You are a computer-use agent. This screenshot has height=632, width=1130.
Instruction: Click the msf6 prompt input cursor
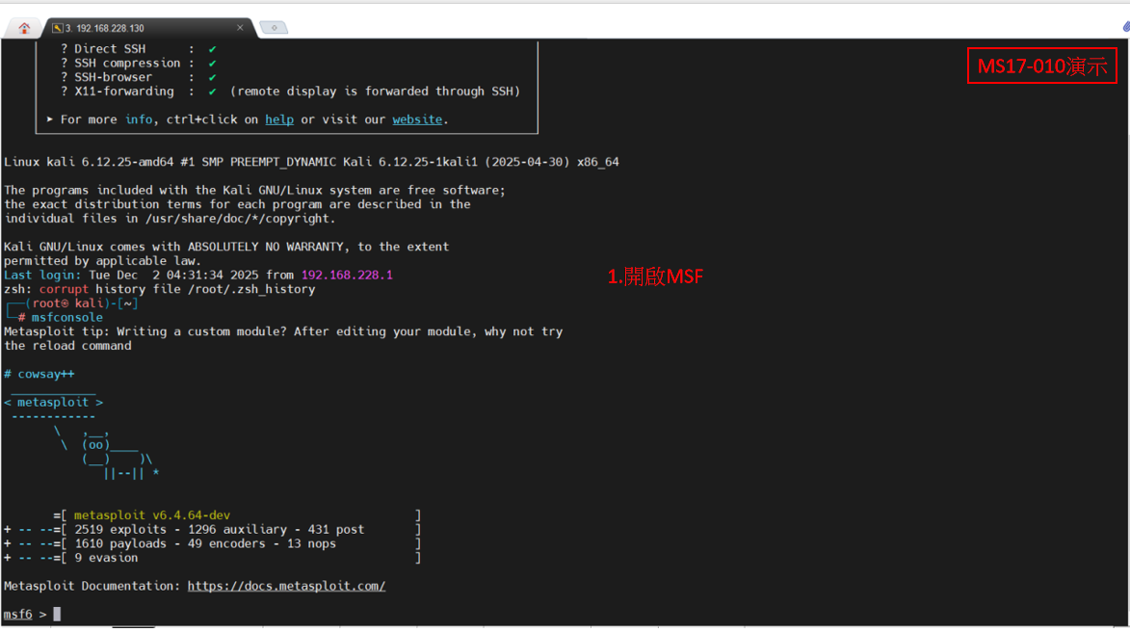coord(57,614)
